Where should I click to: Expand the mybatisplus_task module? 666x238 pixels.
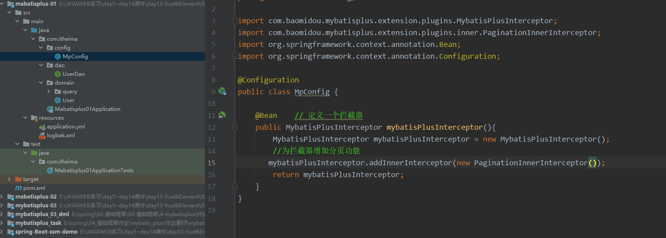(x=2, y=223)
